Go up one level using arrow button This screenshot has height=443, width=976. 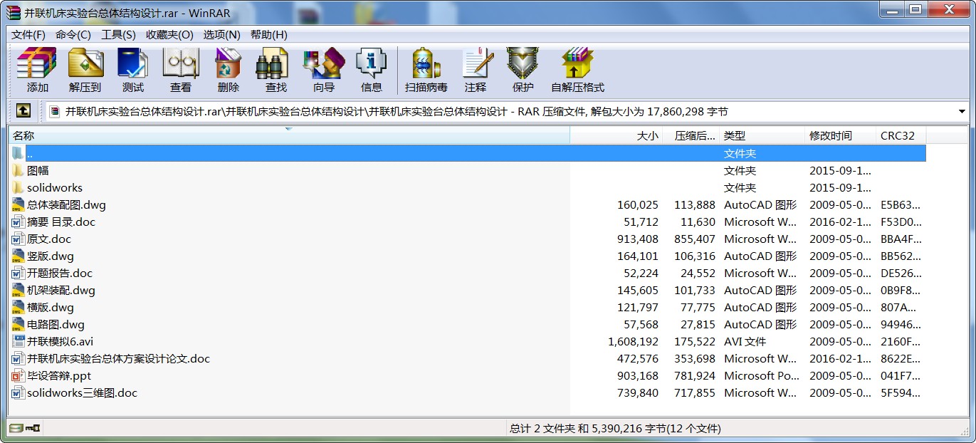point(23,111)
